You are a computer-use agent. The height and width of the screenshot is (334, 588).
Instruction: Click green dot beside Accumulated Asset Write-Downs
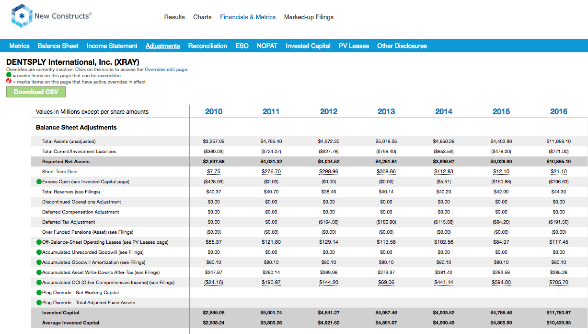tap(39, 273)
